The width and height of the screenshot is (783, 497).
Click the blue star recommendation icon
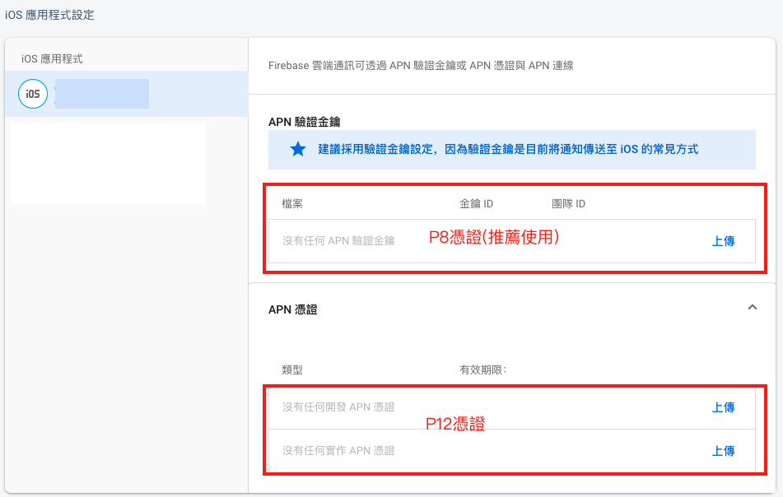pos(298,149)
